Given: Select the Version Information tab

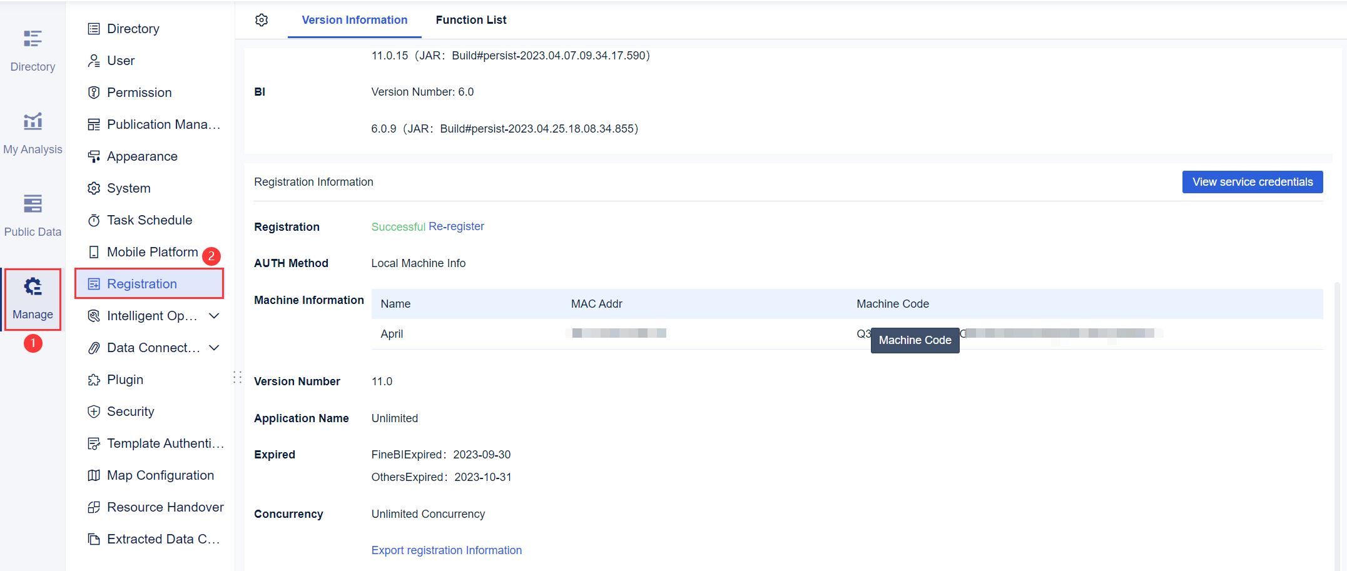Looking at the screenshot, I should point(354,19).
